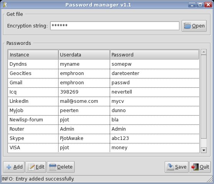
Task: Sort by the Userdata column header
Action: point(84,55)
